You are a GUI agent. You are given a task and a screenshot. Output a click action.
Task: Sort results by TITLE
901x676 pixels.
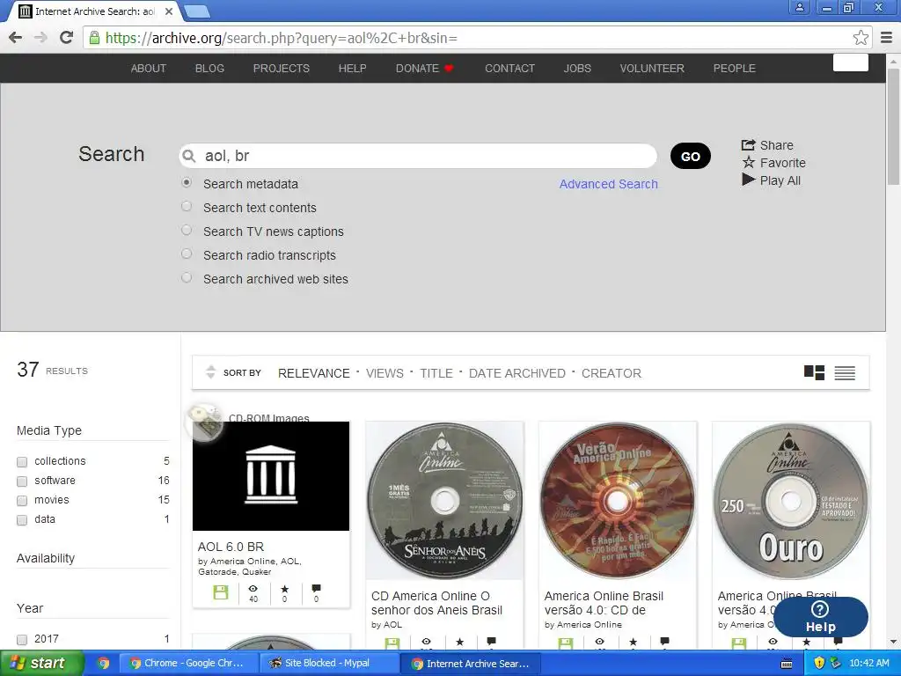(x=436, y=373)
